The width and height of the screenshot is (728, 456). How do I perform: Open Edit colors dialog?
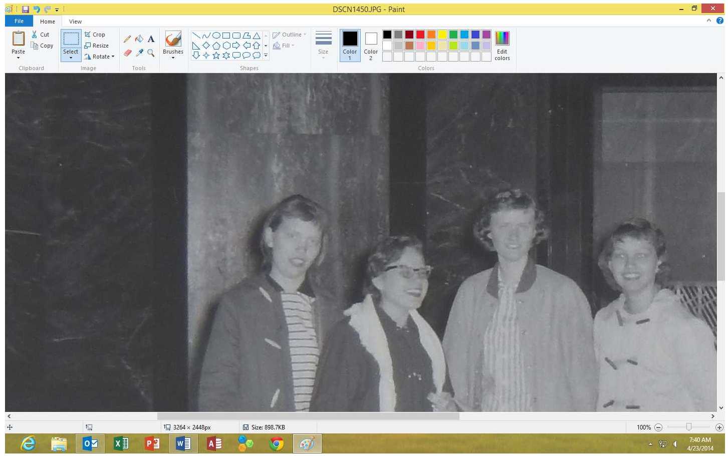[502, 45]
